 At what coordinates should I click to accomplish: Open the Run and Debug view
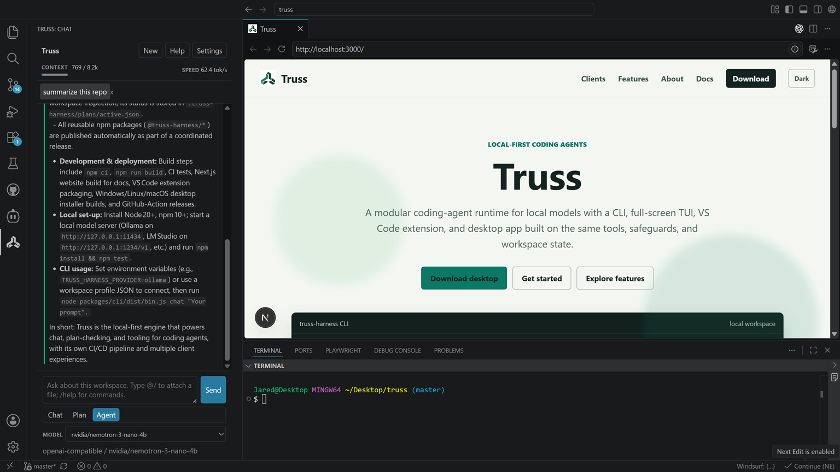coord(13,111)
